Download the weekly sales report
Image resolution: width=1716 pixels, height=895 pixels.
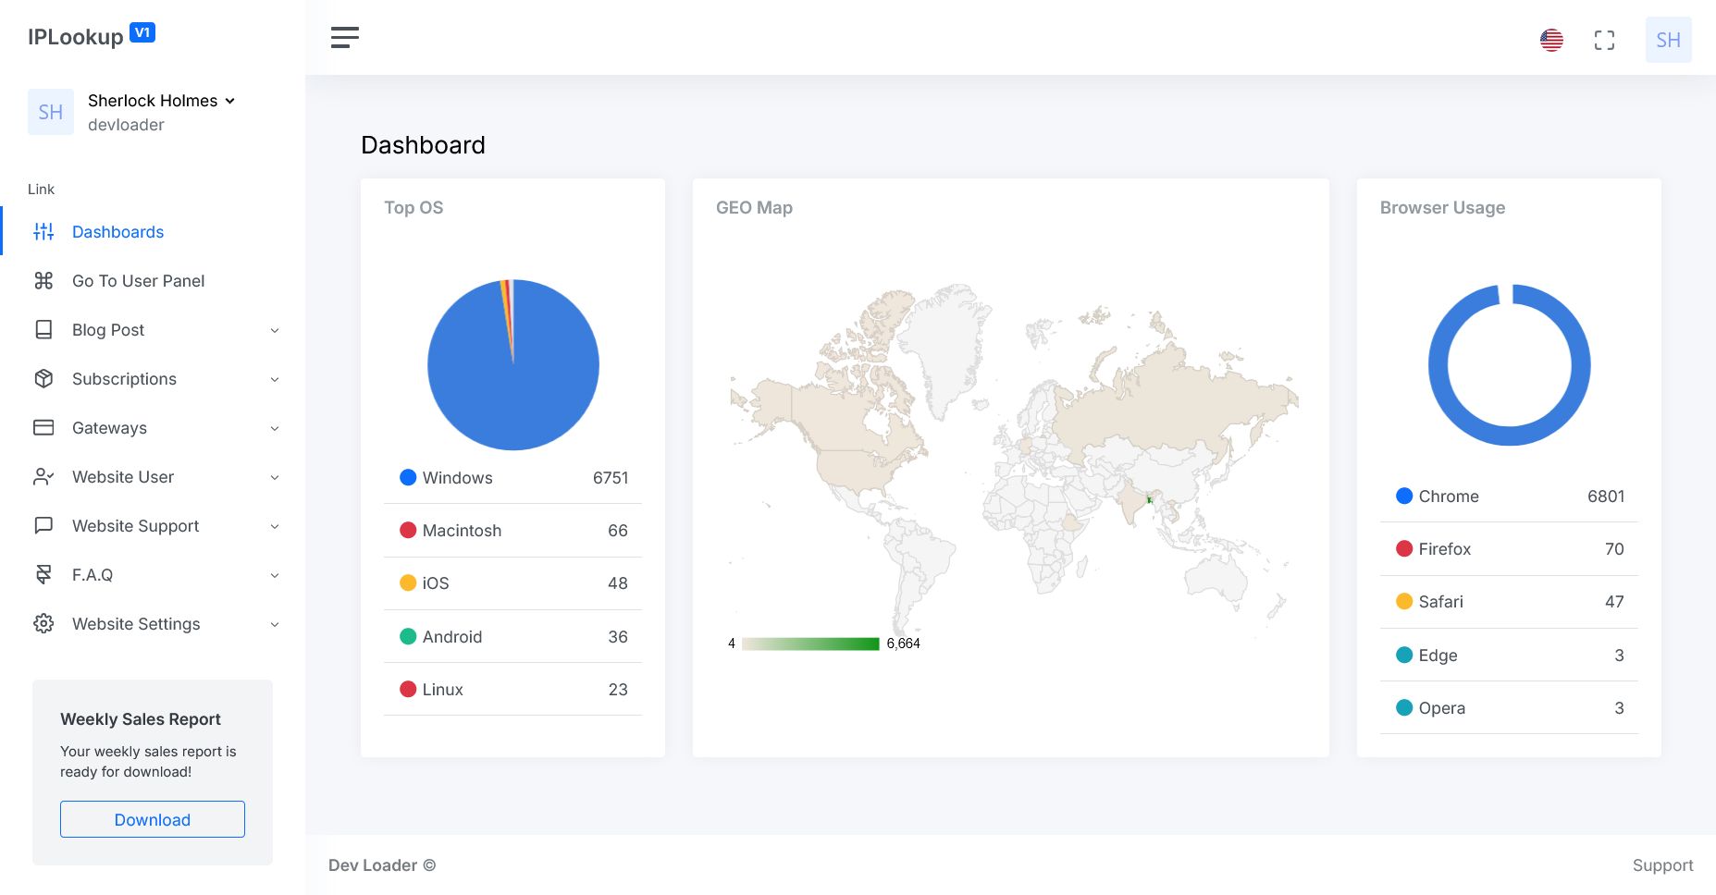(x=153, y=820)
